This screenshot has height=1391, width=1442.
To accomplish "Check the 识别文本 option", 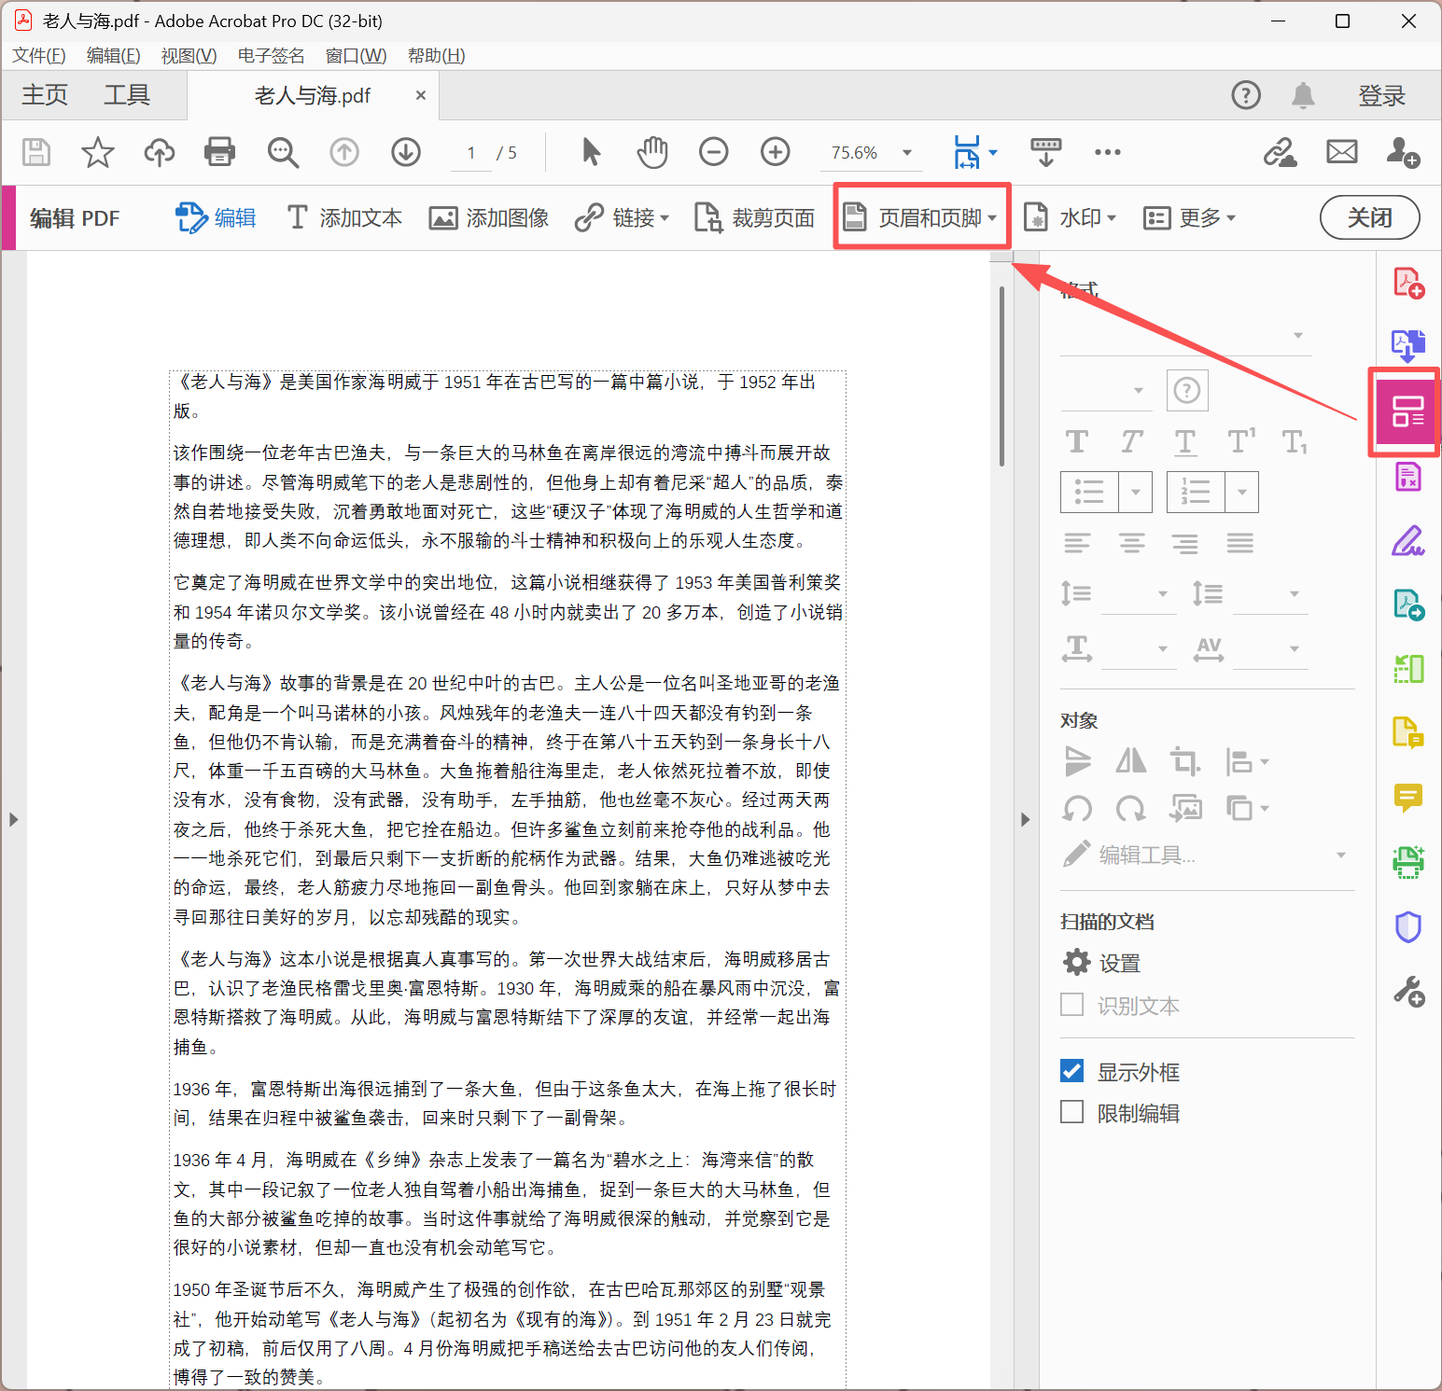I will pos(1071,1006).
